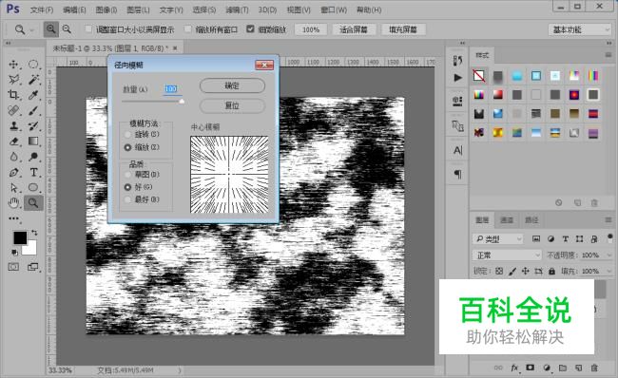
Task: Open the Character panel icon
Action: (x=457, y=150)
